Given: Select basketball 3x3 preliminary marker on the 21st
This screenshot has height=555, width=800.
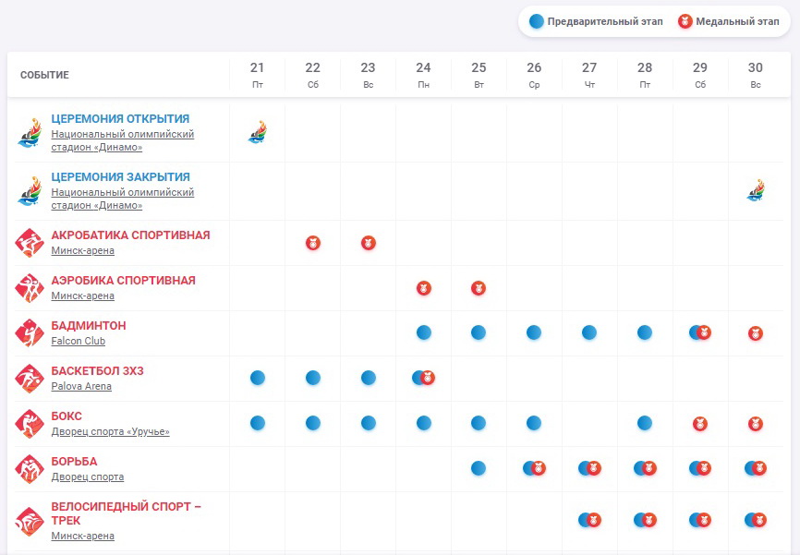Looking at the screenshot, I should click(258, 378).
